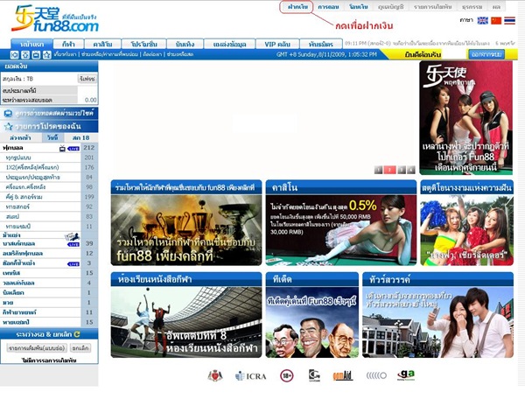Switch language with the Thailand flag
The height and width of the screenshot is (420, 525).
click(509, 20)
